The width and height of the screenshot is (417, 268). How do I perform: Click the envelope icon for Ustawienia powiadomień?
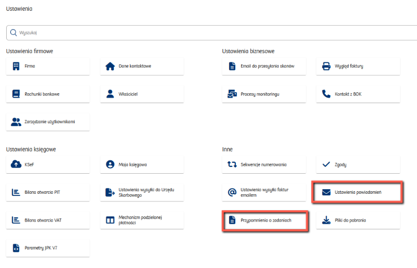tap(326, 192)
